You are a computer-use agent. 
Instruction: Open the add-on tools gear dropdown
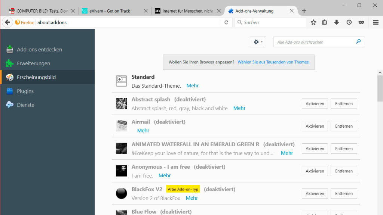point(258,42)
